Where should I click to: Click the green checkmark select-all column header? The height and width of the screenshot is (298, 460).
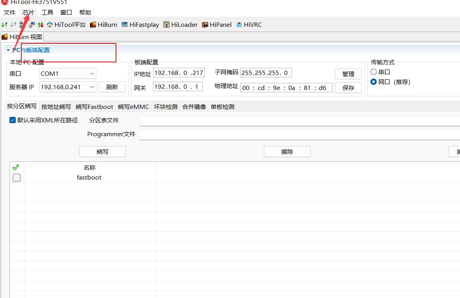click(x=16, y=167)
